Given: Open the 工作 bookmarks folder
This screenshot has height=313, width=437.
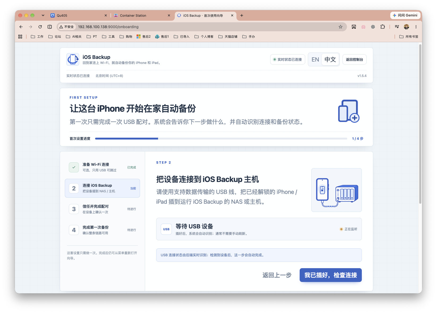Looking at the screenshot, I should tap(37, 37).
